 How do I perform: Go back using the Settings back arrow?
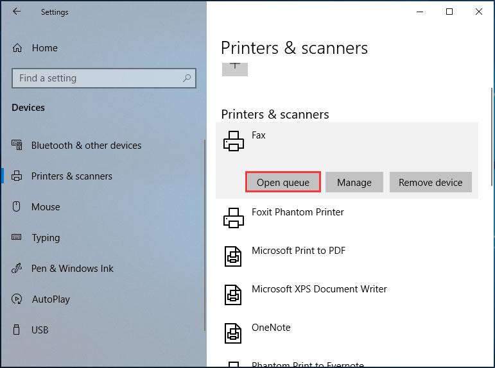coord(17,12)
